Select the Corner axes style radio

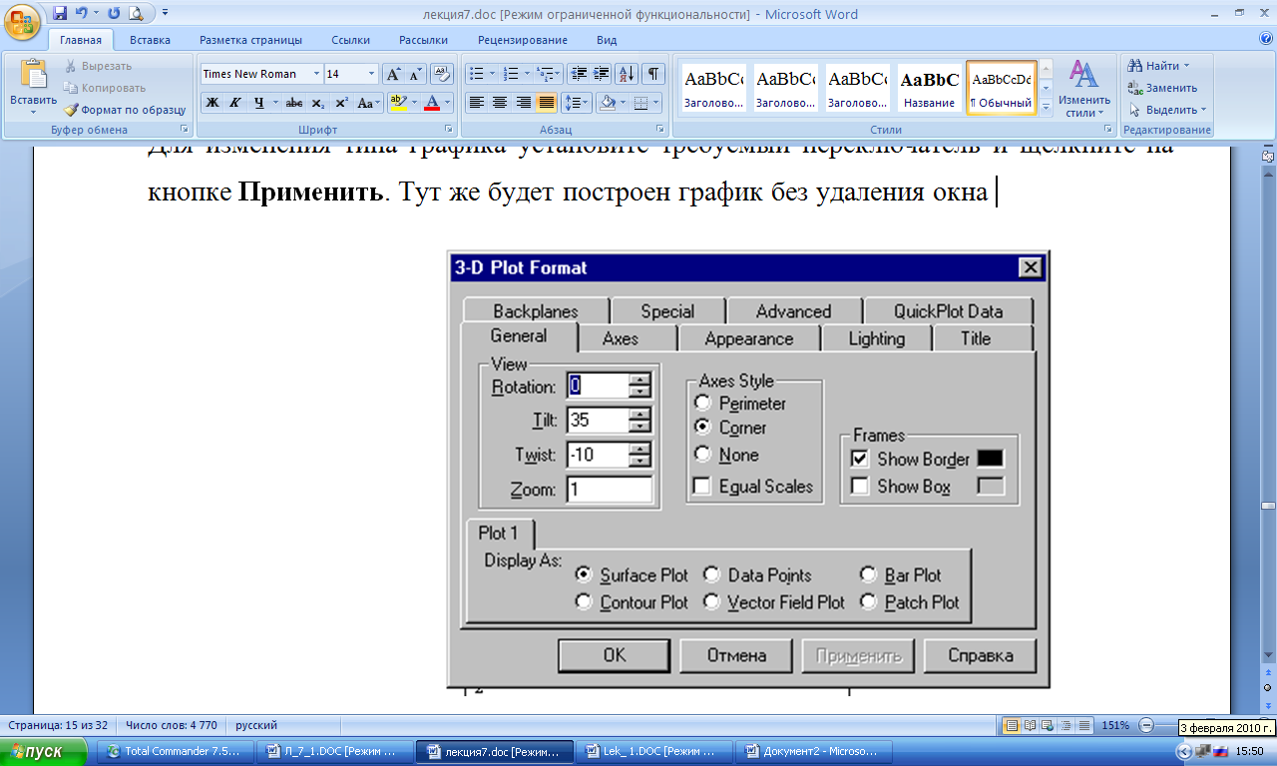(x=703, y=427)
